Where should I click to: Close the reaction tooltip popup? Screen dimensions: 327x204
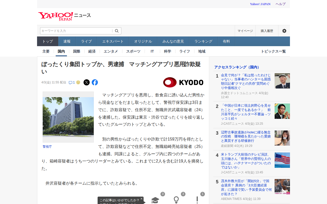pyautogui.click(x=142, y=199)
